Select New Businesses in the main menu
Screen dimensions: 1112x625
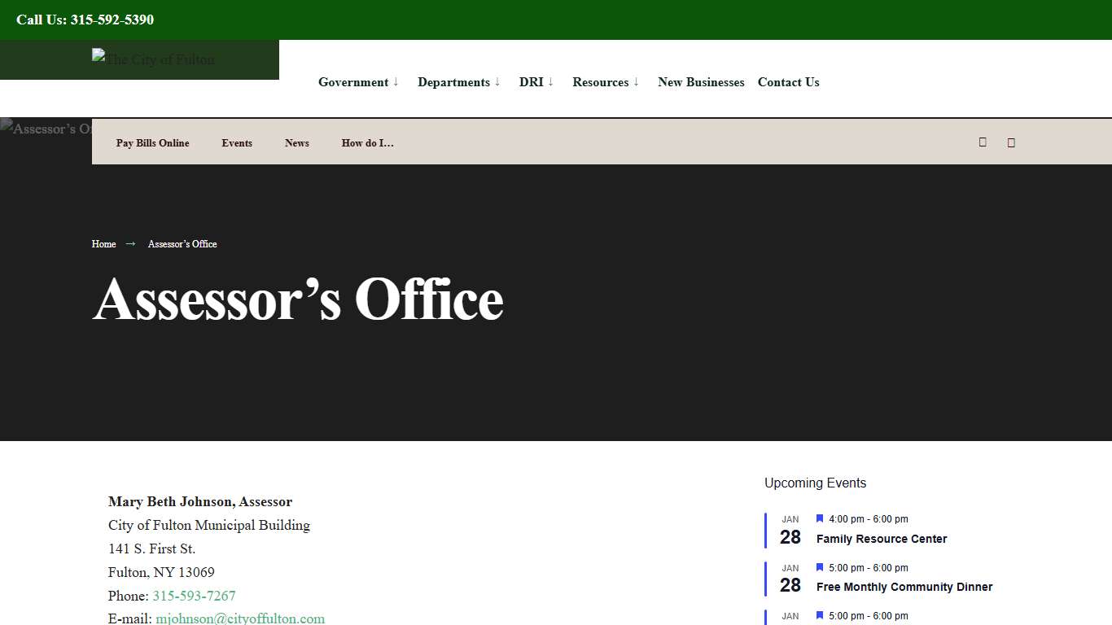pyautogui.click(x=701, y=81)
